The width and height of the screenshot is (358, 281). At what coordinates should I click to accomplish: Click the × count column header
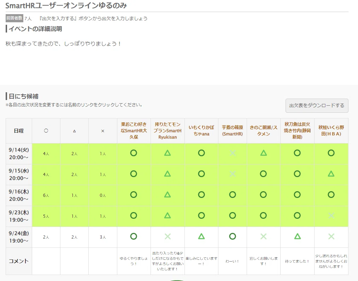[x=103, y=131]
